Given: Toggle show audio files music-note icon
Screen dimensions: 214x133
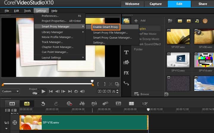Looking at the screenshot, I should click(x=197, y=21).
